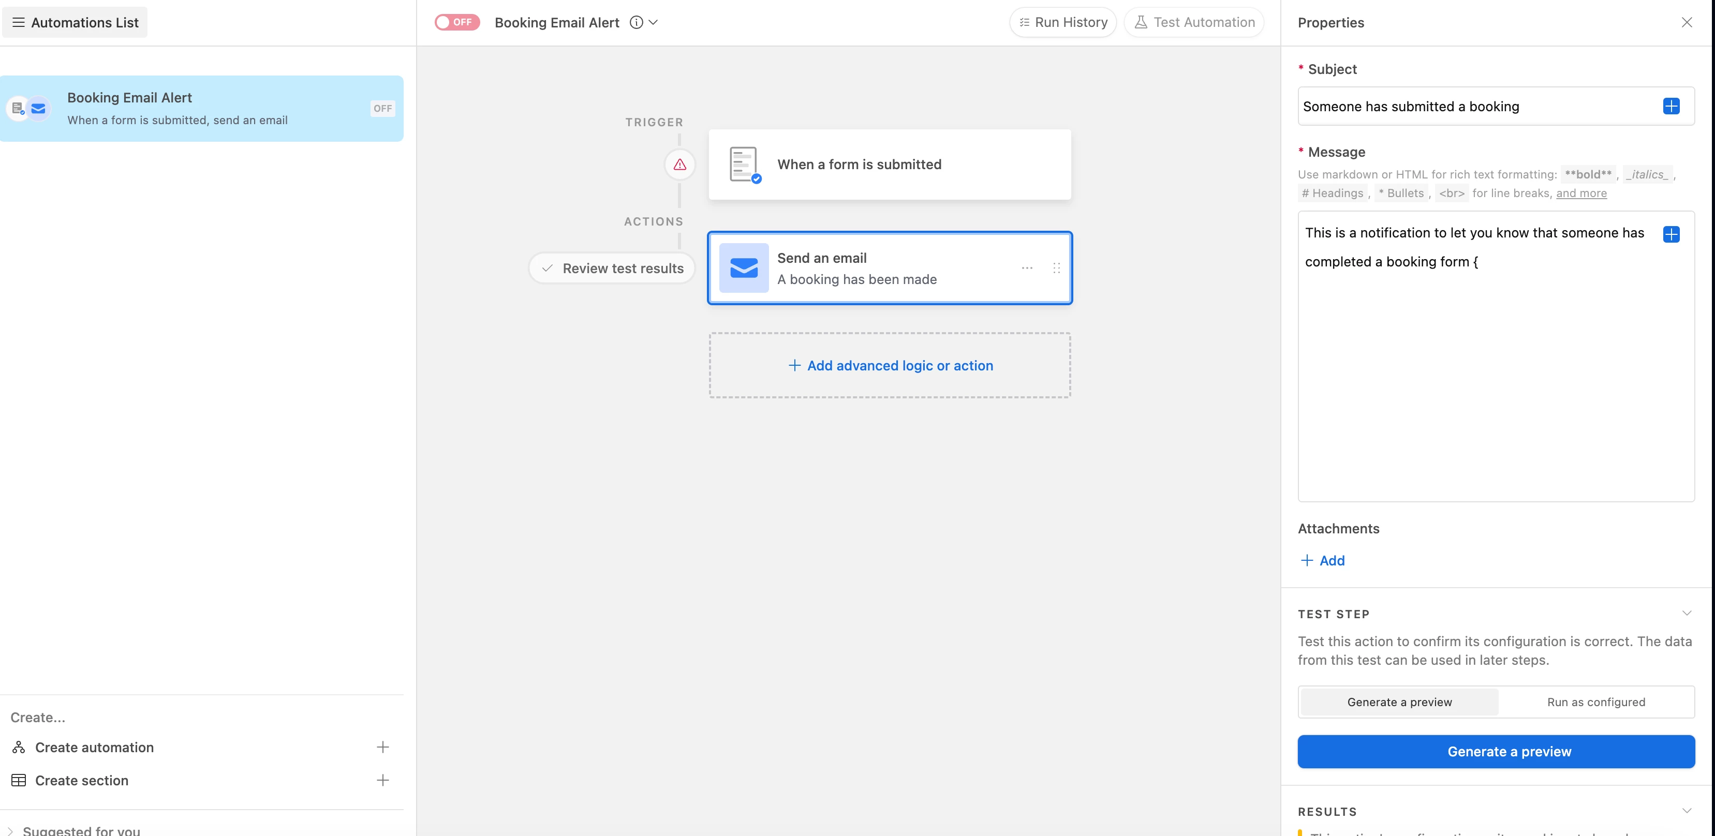The image size is (1715, 836).
Task: Select the Generate a preview segment option
Action: pyautogui.click(x=1399, y=702)
